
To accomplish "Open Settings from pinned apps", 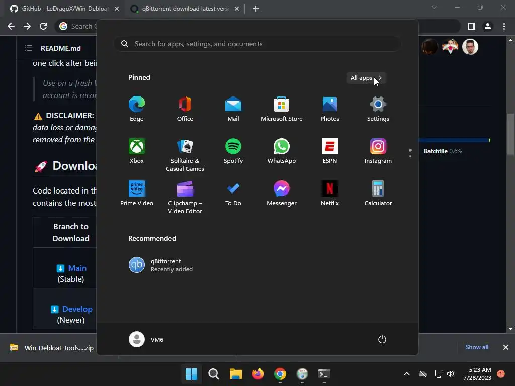I will [x=378, y=109].
